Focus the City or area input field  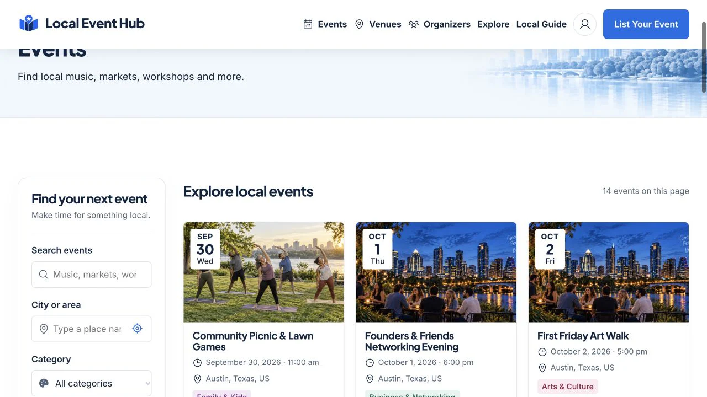coord(91,329)
